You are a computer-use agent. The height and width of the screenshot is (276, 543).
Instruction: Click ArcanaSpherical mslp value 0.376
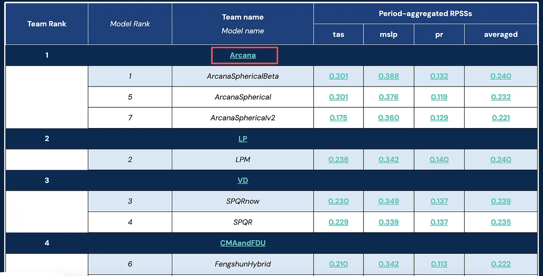pyautogui.click(x=389, y=97)
